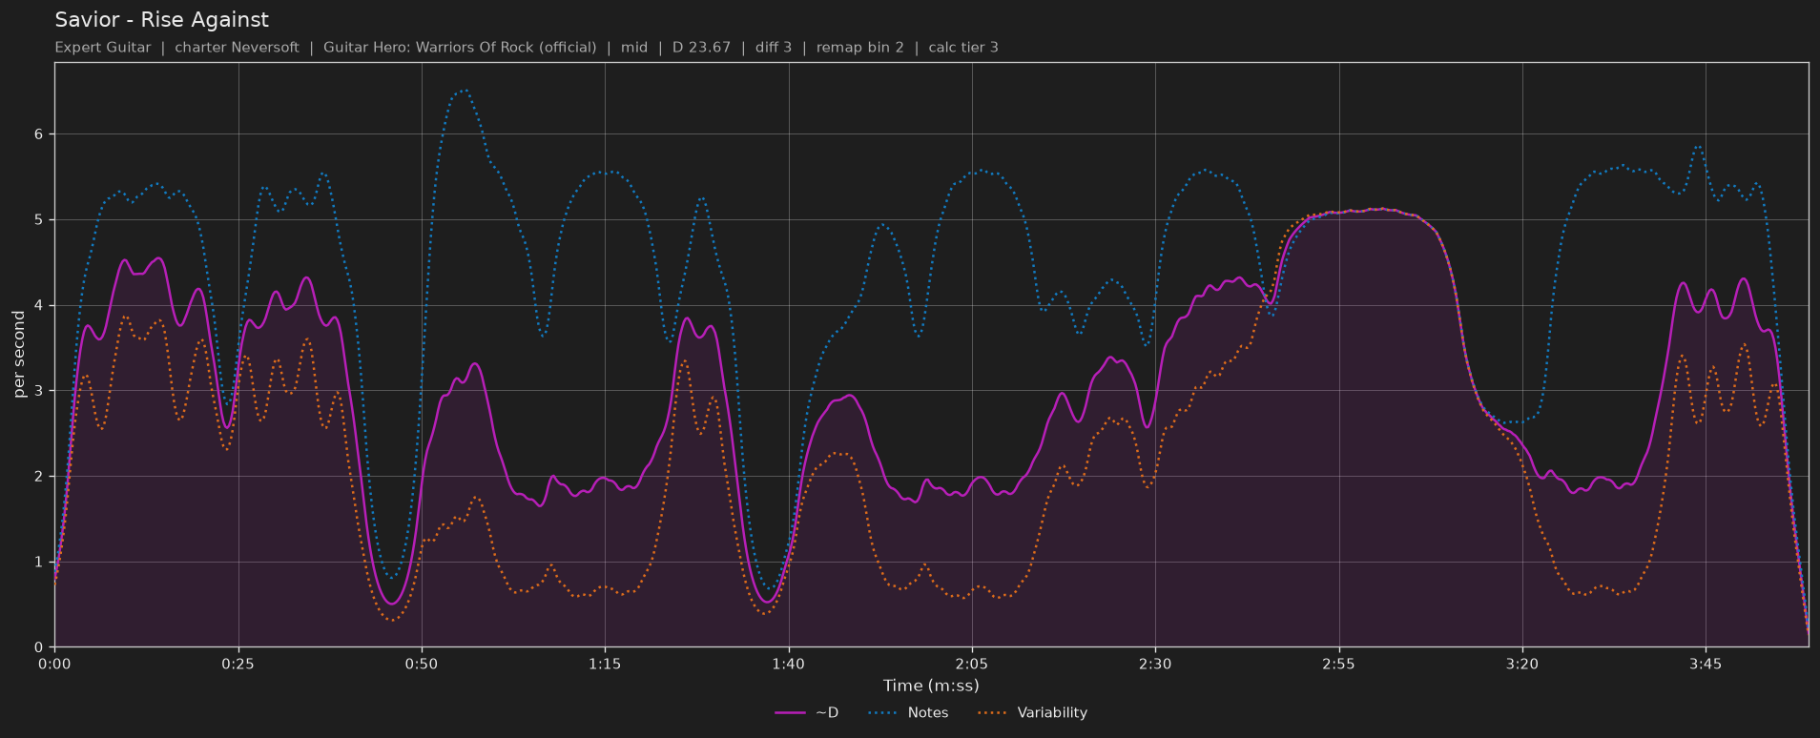Click the '1:15' time tick label
The height and width of the screenshot is (738, 1820).
605,665
